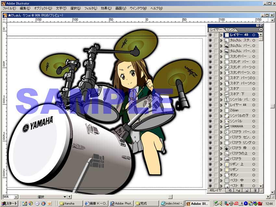This screenshot has width=276, height=207.
Task: Click the Create New Sublayer button
Action: click(238, 190)
